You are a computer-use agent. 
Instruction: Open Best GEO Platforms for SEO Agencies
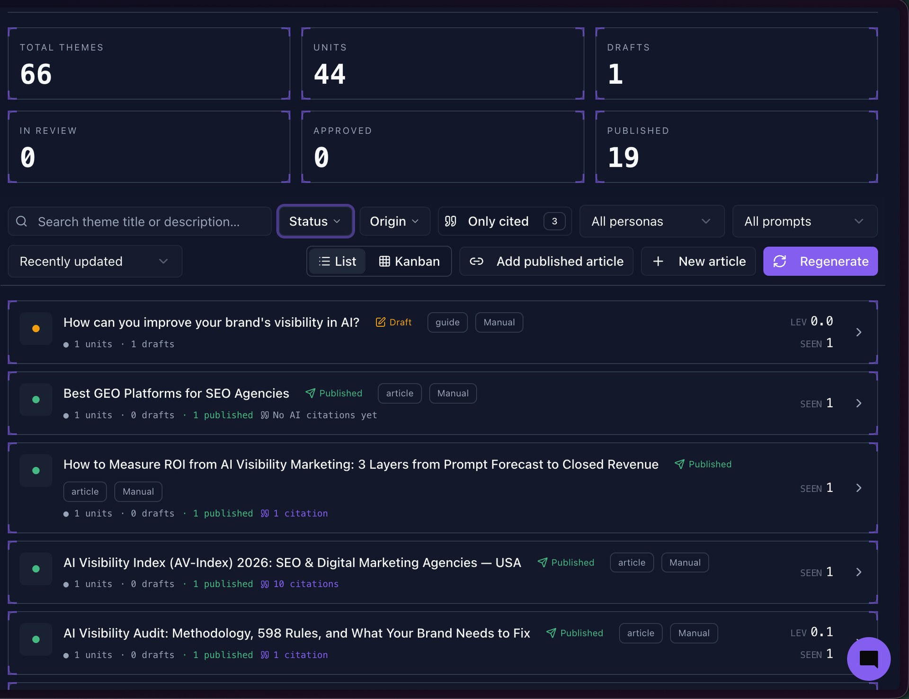176,394
